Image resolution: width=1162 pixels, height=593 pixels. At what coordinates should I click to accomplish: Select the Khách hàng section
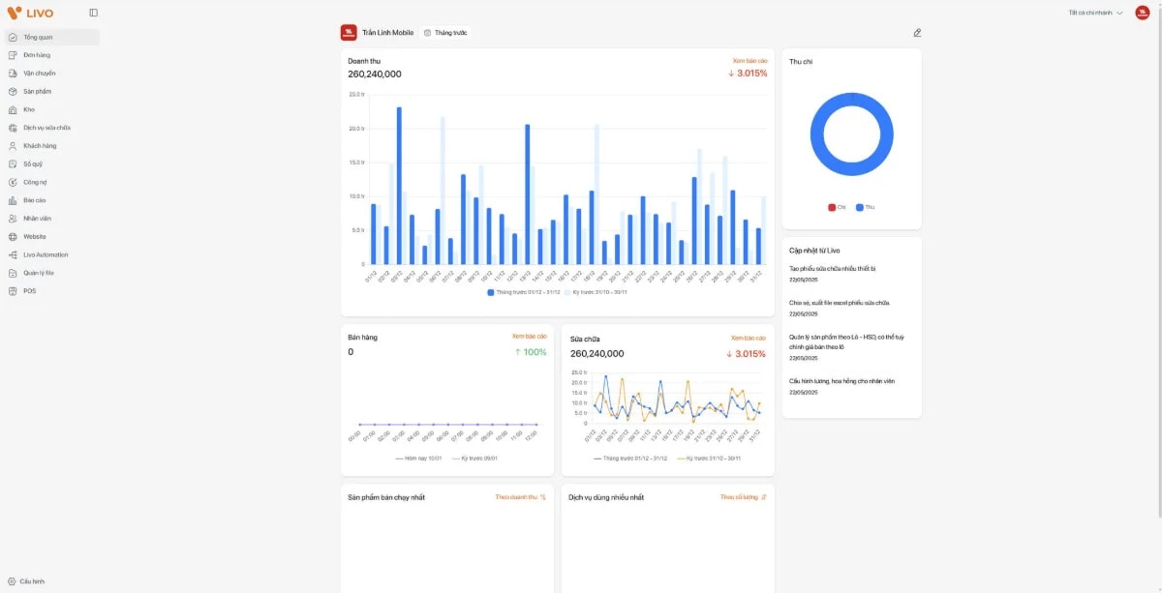(x=42, y=145)
